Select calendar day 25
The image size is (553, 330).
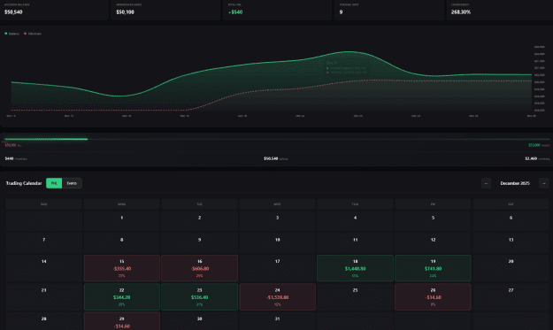pyautogui.click(x=355, y=297)
